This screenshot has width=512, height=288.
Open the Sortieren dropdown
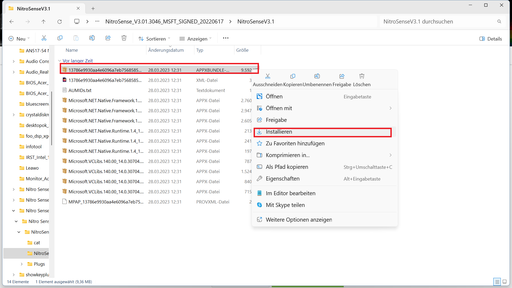(154, 39)
